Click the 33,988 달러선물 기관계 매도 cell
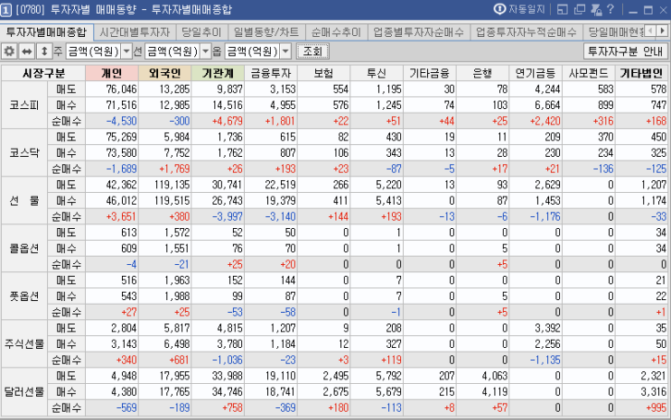This screenshot has height=420, width=671. point(218,377)
